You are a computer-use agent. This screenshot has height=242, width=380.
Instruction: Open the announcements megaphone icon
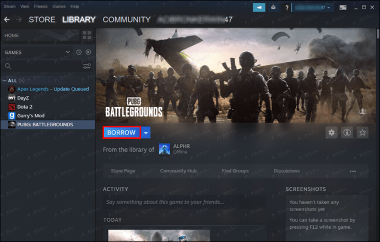[259, 8]
